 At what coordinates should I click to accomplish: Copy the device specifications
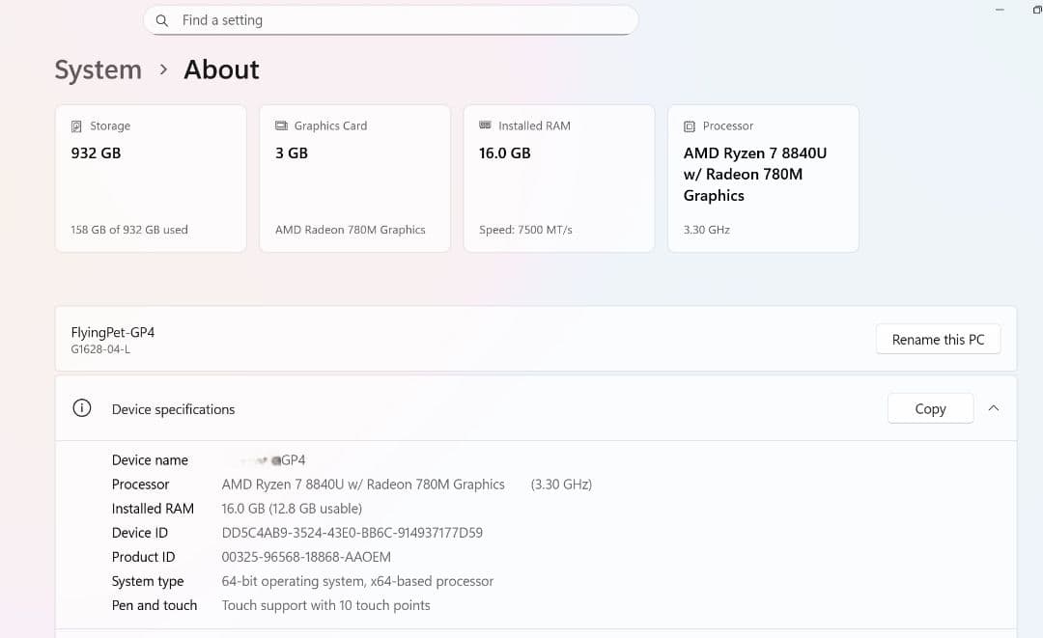click(929, 408)
